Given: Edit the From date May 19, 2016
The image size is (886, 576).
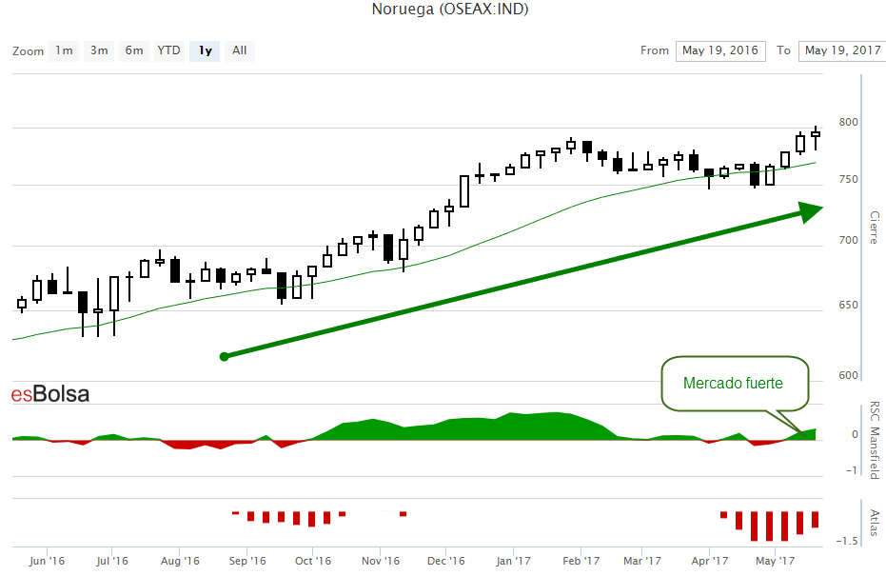Looking at the screenshot, I should pos(720,50).
